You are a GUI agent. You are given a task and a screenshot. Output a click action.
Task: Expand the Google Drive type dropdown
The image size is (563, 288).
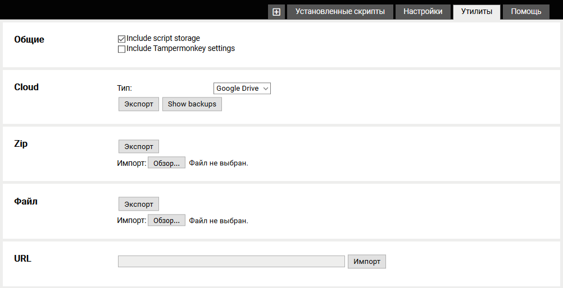(x=242, y=89)
